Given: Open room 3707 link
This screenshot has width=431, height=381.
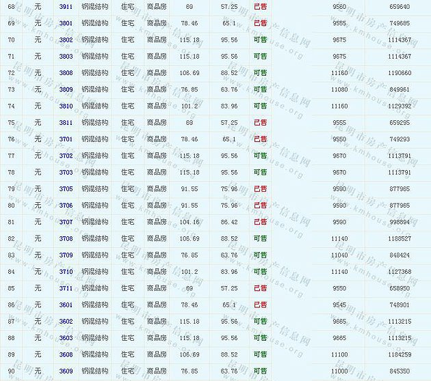Looking at the screenshot, I should pyautogui.click(x=66, y=222).
